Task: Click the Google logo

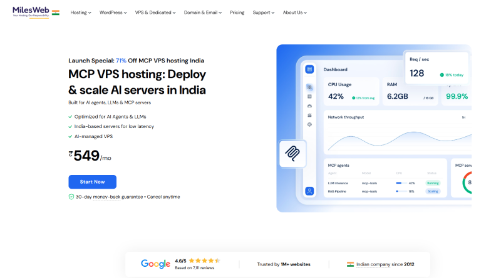Action: [155, 264]
